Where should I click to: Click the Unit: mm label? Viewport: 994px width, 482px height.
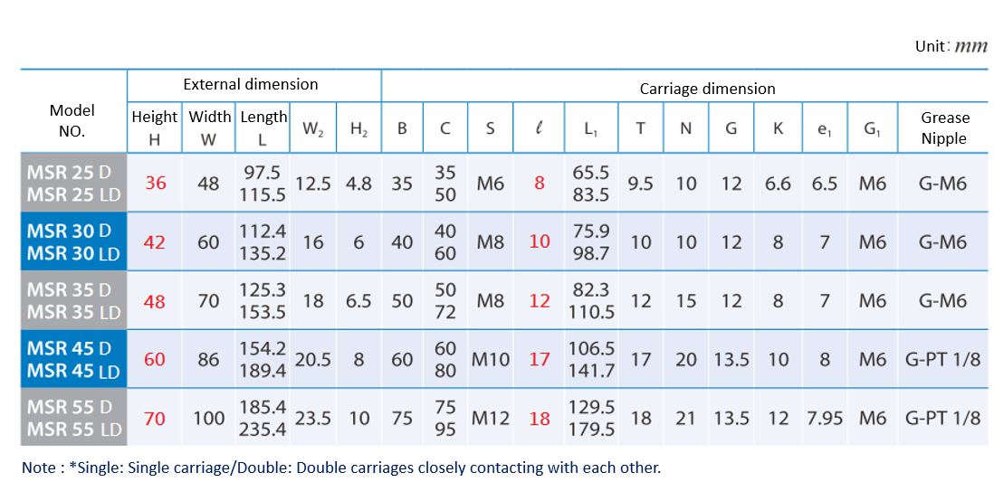(951, 46)
